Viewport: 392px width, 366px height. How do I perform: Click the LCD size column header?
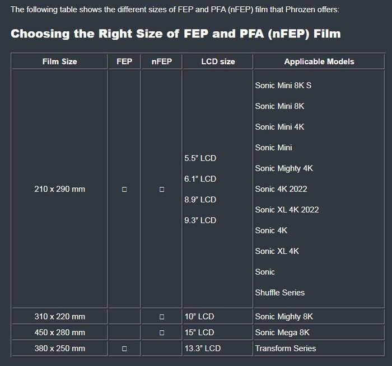point(218,61)
